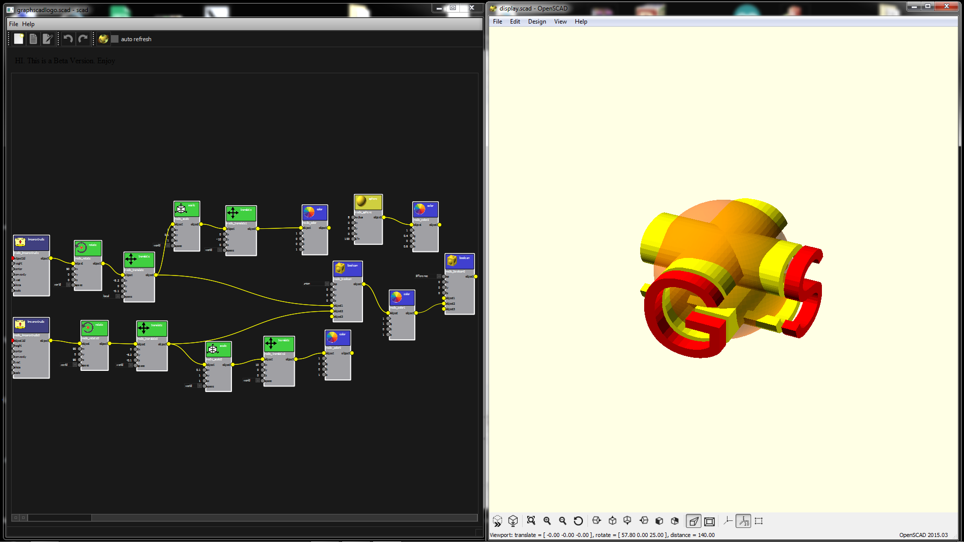Open the OpenSCAD File menu

click(498, 22)
